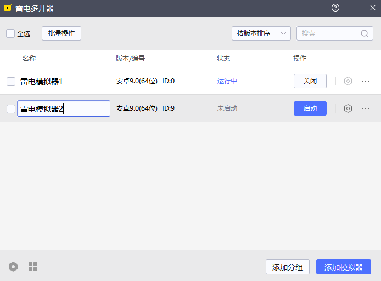Click the 添加分组 button

click(288, 267)
